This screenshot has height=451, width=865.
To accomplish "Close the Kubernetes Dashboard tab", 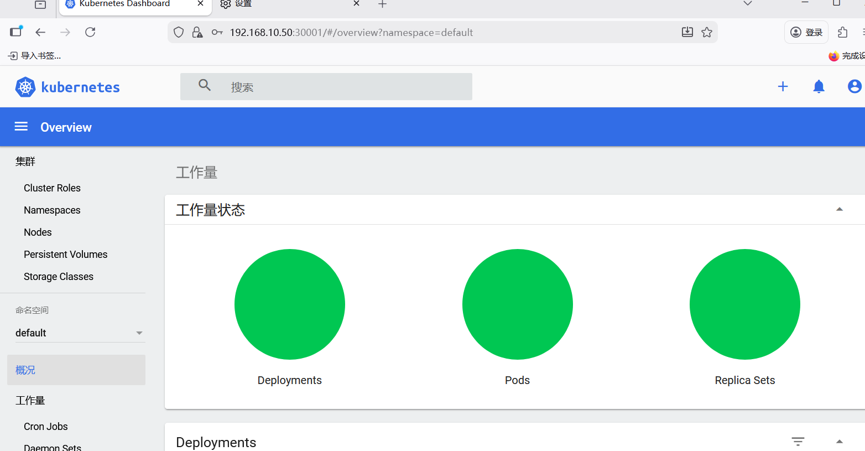I will [200, 3].
